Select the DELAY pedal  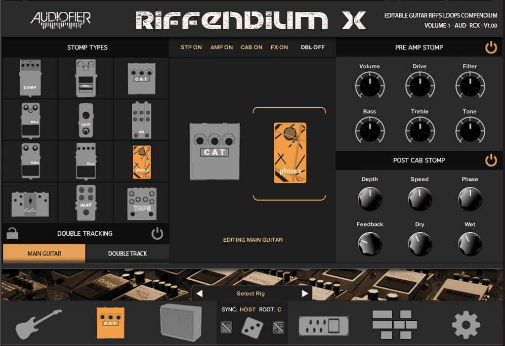coord(86,203)
